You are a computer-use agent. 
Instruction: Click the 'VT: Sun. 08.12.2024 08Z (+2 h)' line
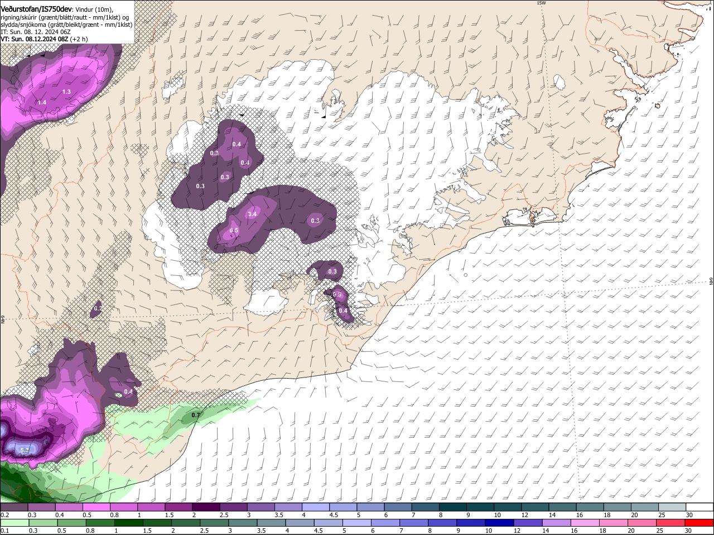coord(44,39)
